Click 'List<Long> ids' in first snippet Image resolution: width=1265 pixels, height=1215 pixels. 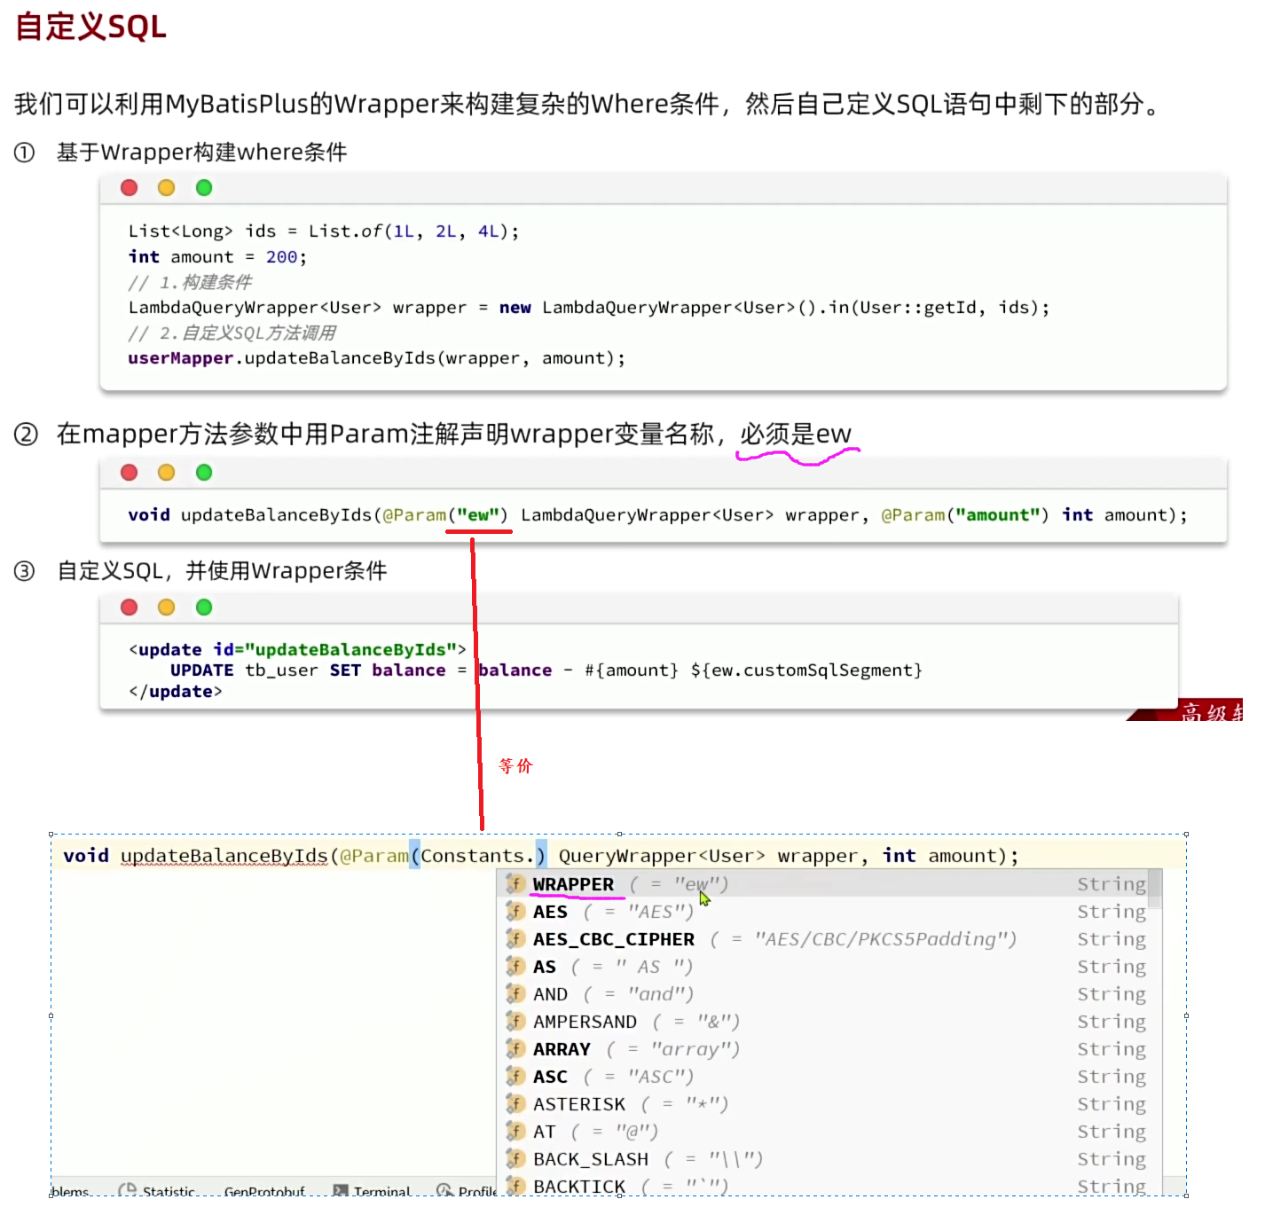tap(202, 231)
